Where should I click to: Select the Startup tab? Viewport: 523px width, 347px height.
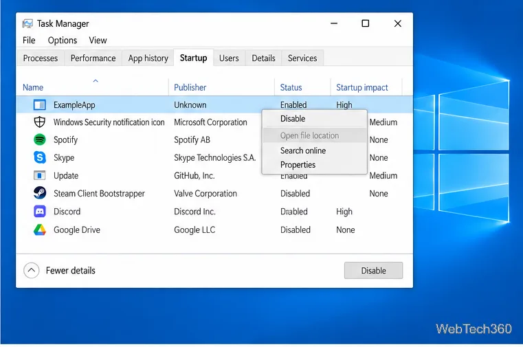[193, 58]
